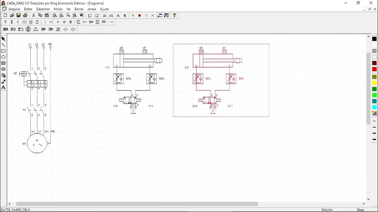Select the paint bucket fill tool

point(4,75)
